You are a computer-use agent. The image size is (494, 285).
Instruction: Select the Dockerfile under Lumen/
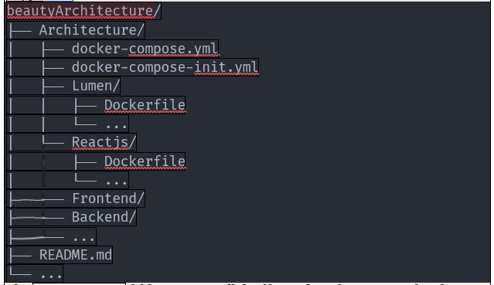click(x=145, y=105)
